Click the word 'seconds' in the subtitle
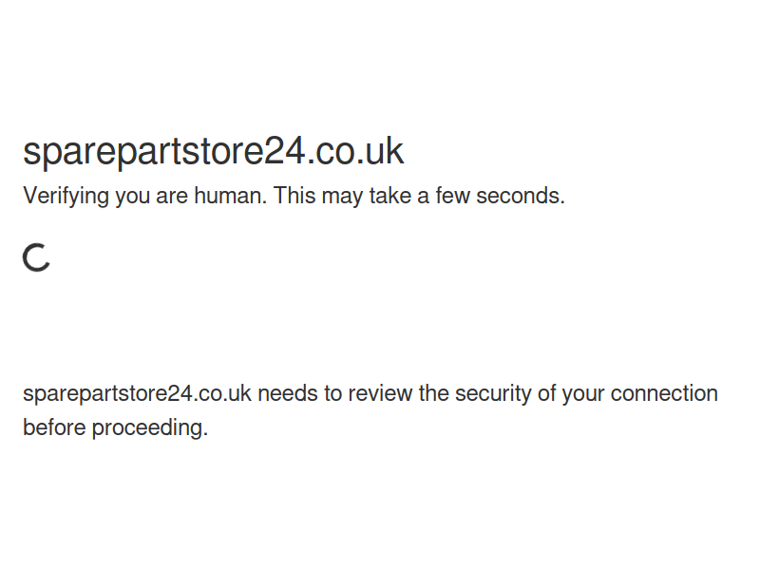This screenshot has width=760, height=570. [x=521, y=196]
